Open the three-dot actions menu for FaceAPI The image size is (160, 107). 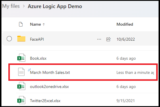(99, 39)
